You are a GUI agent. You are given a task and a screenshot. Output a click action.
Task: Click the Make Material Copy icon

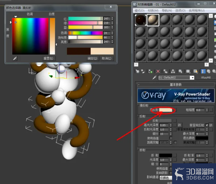point(165,71)
